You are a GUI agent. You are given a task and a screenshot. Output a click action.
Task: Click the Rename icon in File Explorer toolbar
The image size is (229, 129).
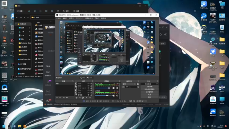46,11
